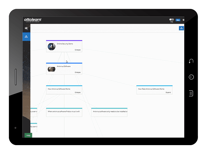The height and width of the screenshot is (154, 206).
Task: Toggle the Help switch in header
Action: 172,19
